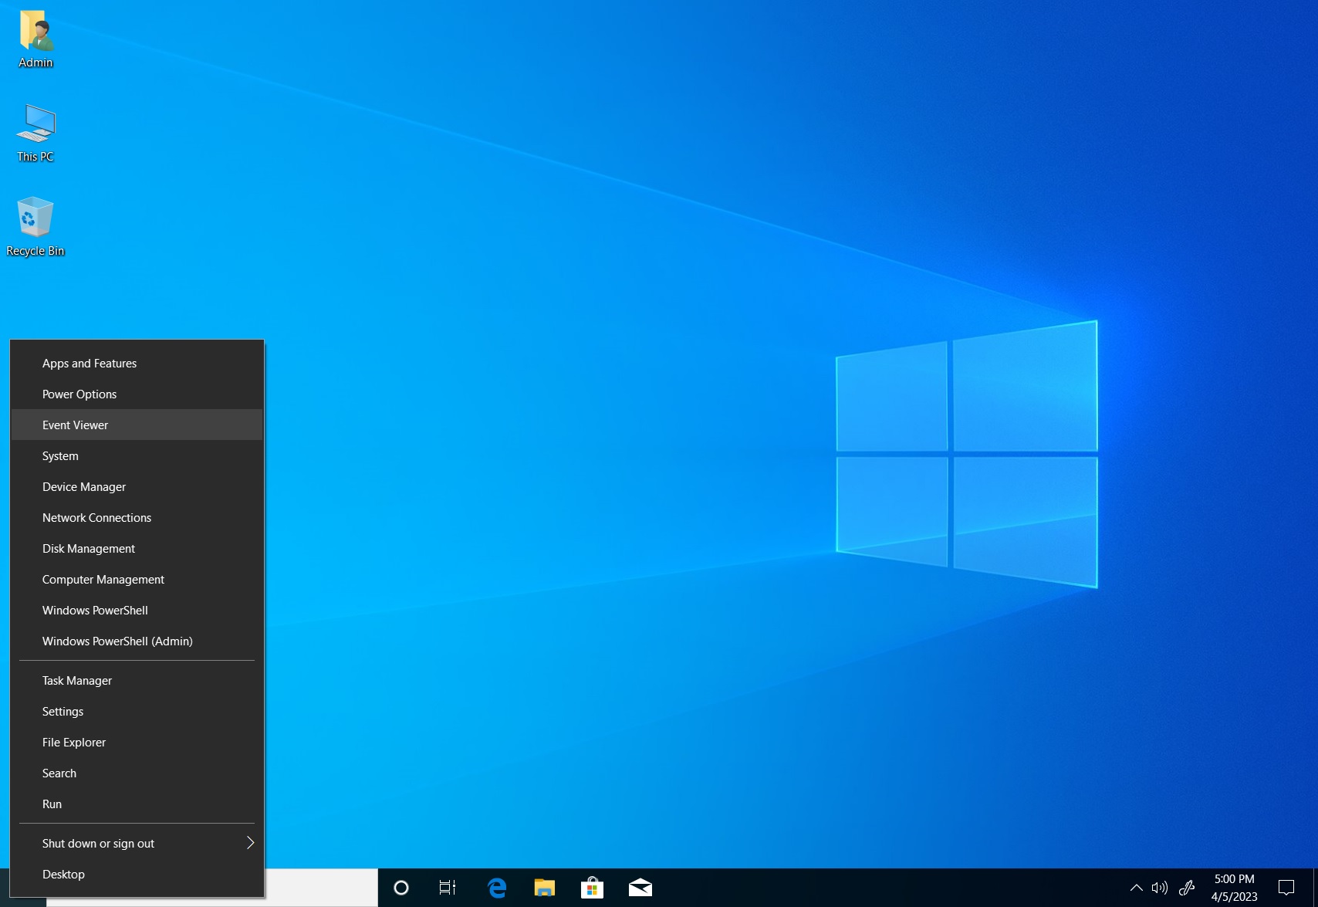Select Search in the context menu
This screenshot has height=907, width=1318.
click(x=137, y=773)
